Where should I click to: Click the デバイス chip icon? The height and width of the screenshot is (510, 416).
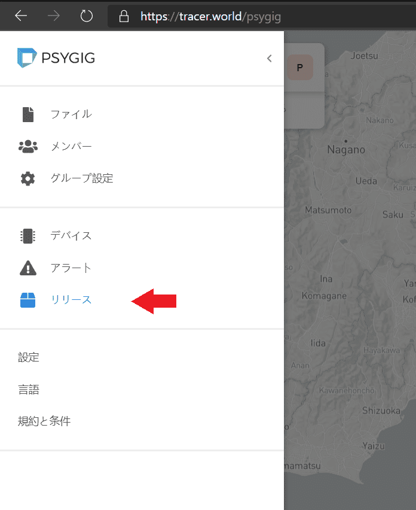tap(27, 236)
